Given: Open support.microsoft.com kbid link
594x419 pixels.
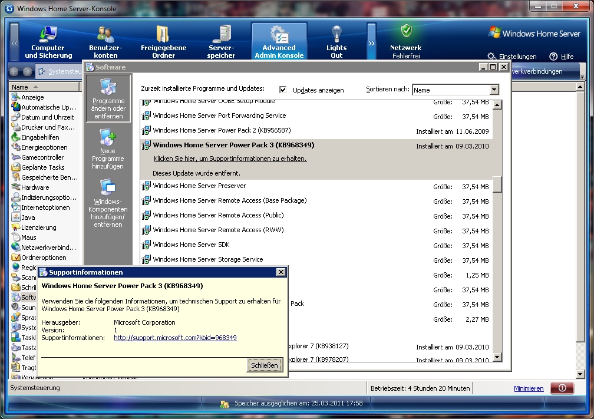Looking at the screenshot, I should coord(175,338).
